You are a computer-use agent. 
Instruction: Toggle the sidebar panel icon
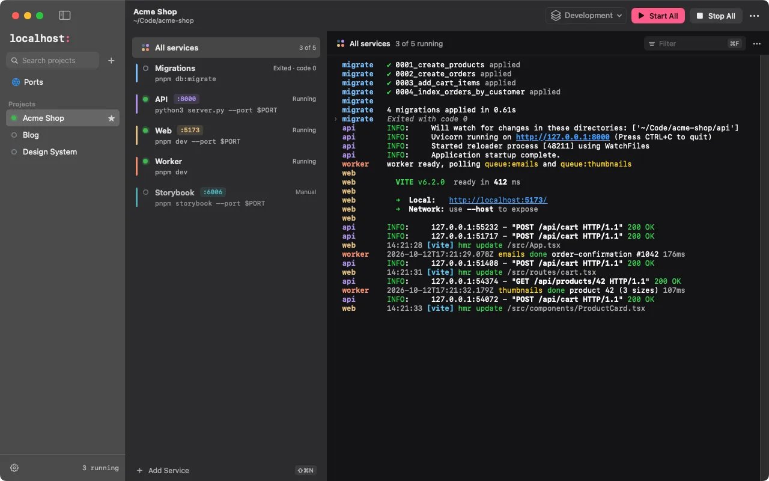[x=65, y=16]
